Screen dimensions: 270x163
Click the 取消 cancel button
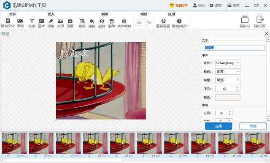(253, 126)
